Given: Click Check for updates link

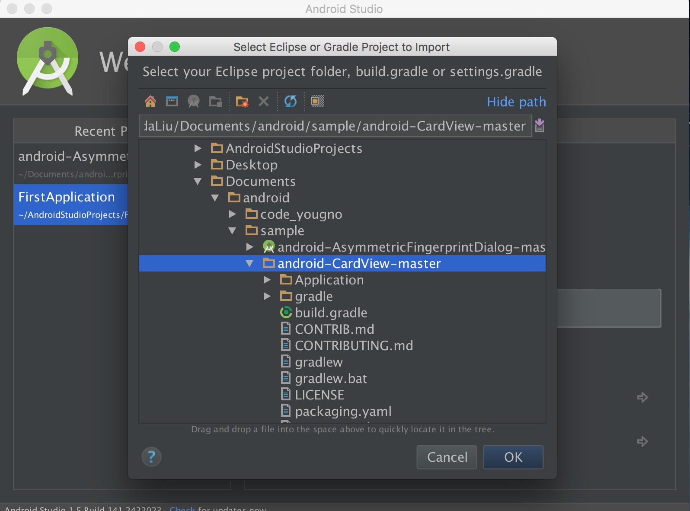Looking at the screenshot, I should [x=182, y=508].
